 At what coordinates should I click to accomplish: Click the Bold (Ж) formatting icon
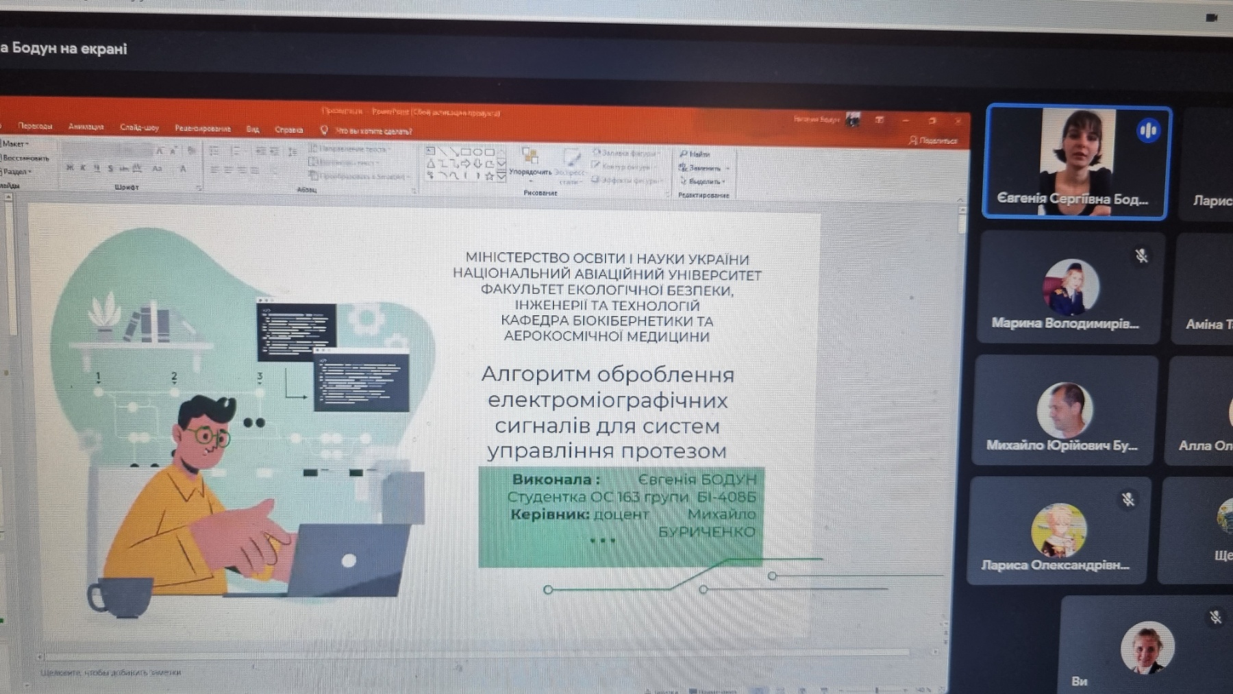pyautogui.click(x=70, y=168)
